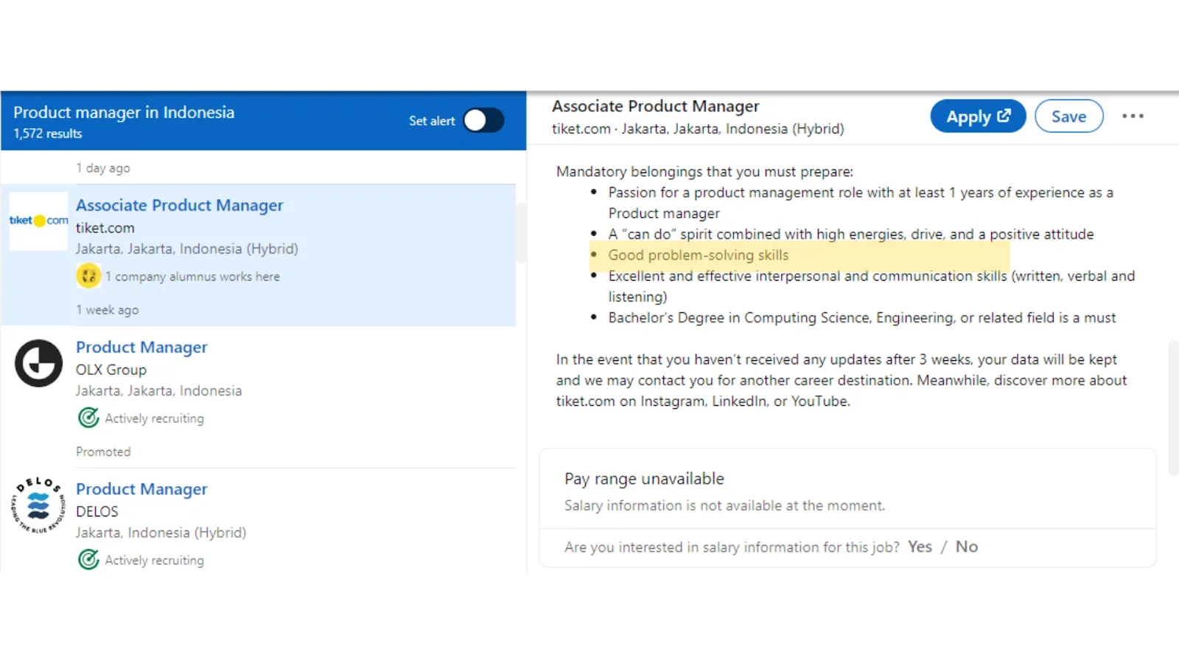Click the tiket.com company logo
Screen dimensions: 1179x663
[38, 220]
